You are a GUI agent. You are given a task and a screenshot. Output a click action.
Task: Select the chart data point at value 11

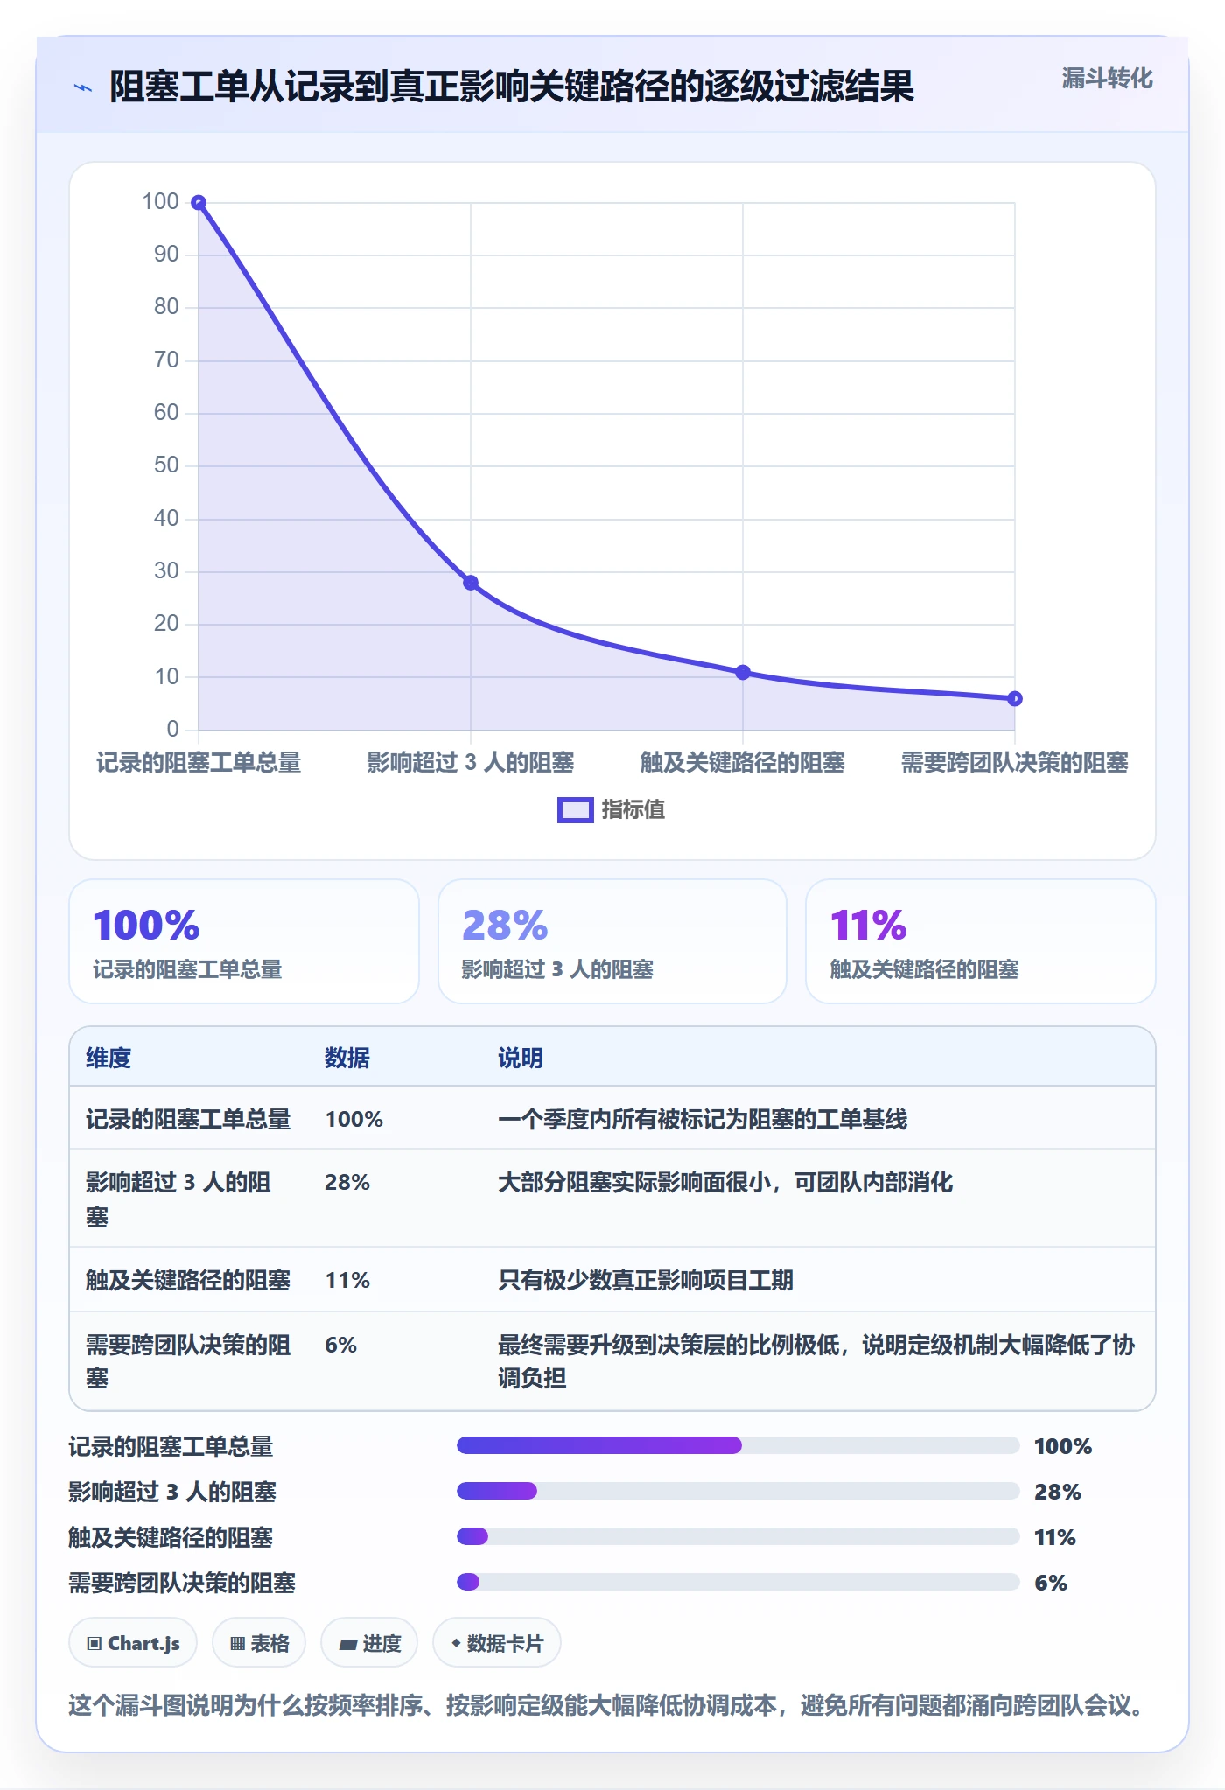(x=743, y=672)
